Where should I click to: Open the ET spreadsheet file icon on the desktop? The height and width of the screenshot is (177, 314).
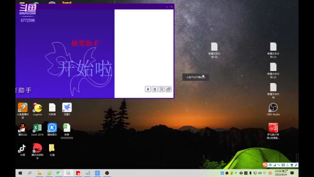52,109
